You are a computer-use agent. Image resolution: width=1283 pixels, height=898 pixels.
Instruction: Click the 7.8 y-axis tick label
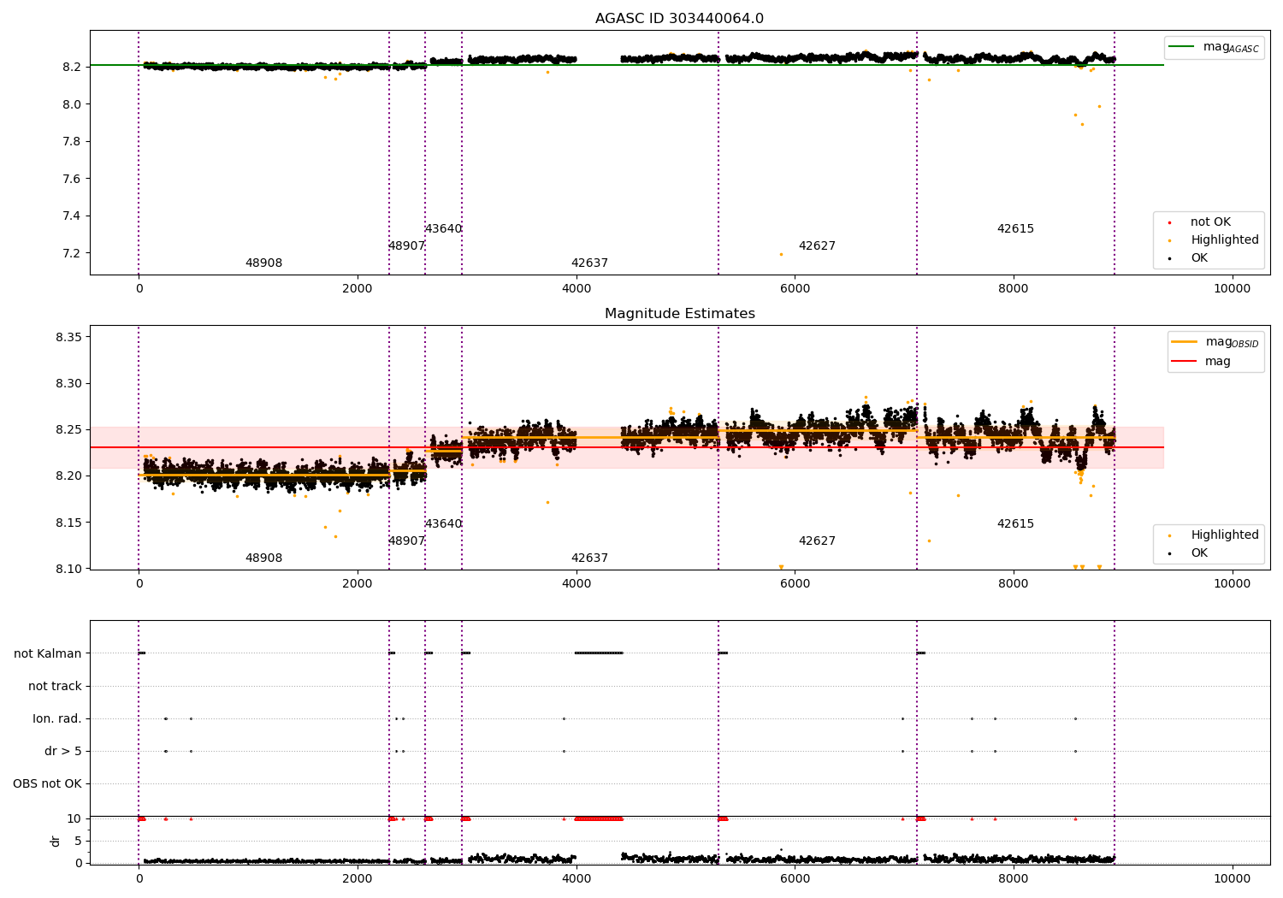click(x=72, y=141)
